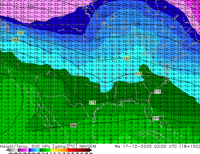Click the legend's left arrow end cap
Image resolution: width=200 pixels, height=154 pixels.
7,150
